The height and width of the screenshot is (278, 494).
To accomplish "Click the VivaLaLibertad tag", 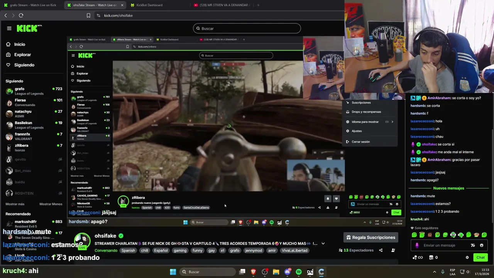I will [x=294, y=251].
